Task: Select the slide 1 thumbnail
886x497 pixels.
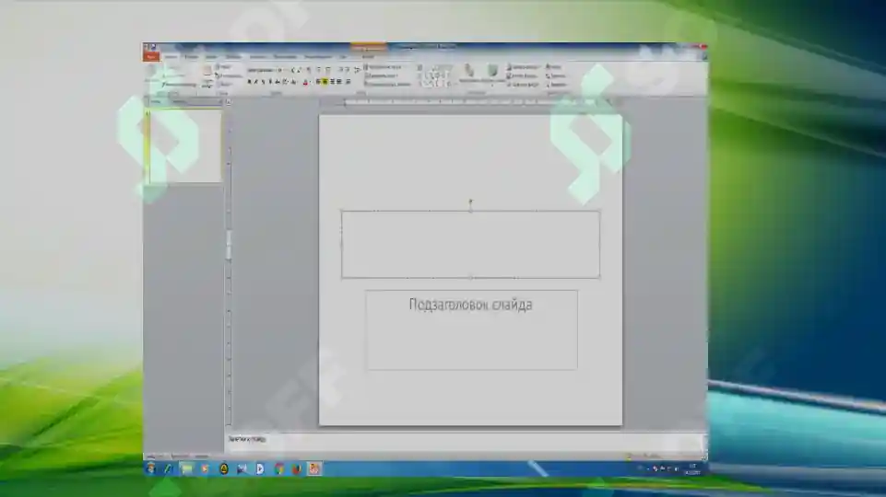Action: coord(184,146)
